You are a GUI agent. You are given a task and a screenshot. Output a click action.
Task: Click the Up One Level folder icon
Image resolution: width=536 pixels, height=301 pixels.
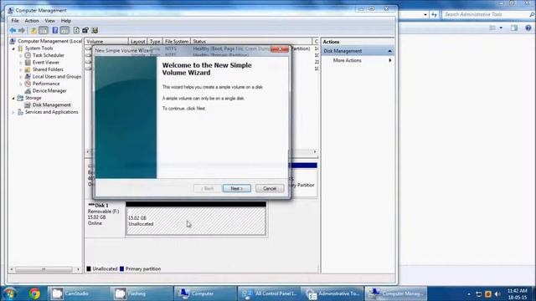pos(33,30)
